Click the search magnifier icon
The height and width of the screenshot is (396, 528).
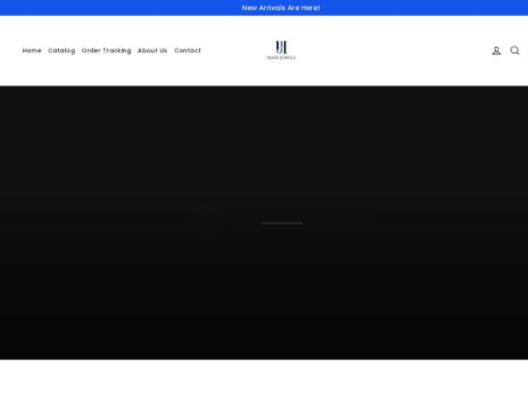[515, 51]
